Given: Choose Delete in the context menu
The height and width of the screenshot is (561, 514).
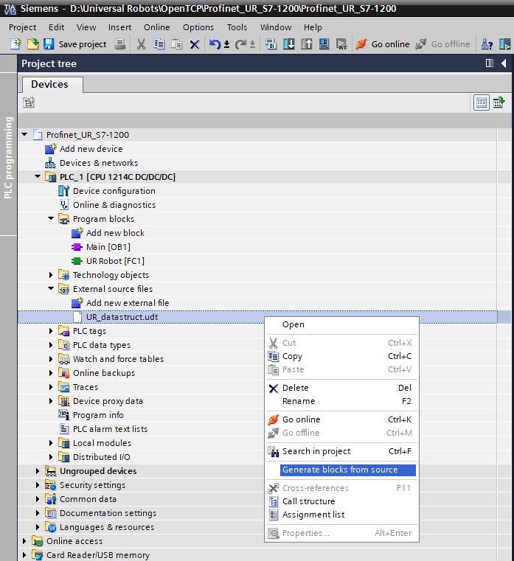Looking at the screenshot, I should point(342,388).
